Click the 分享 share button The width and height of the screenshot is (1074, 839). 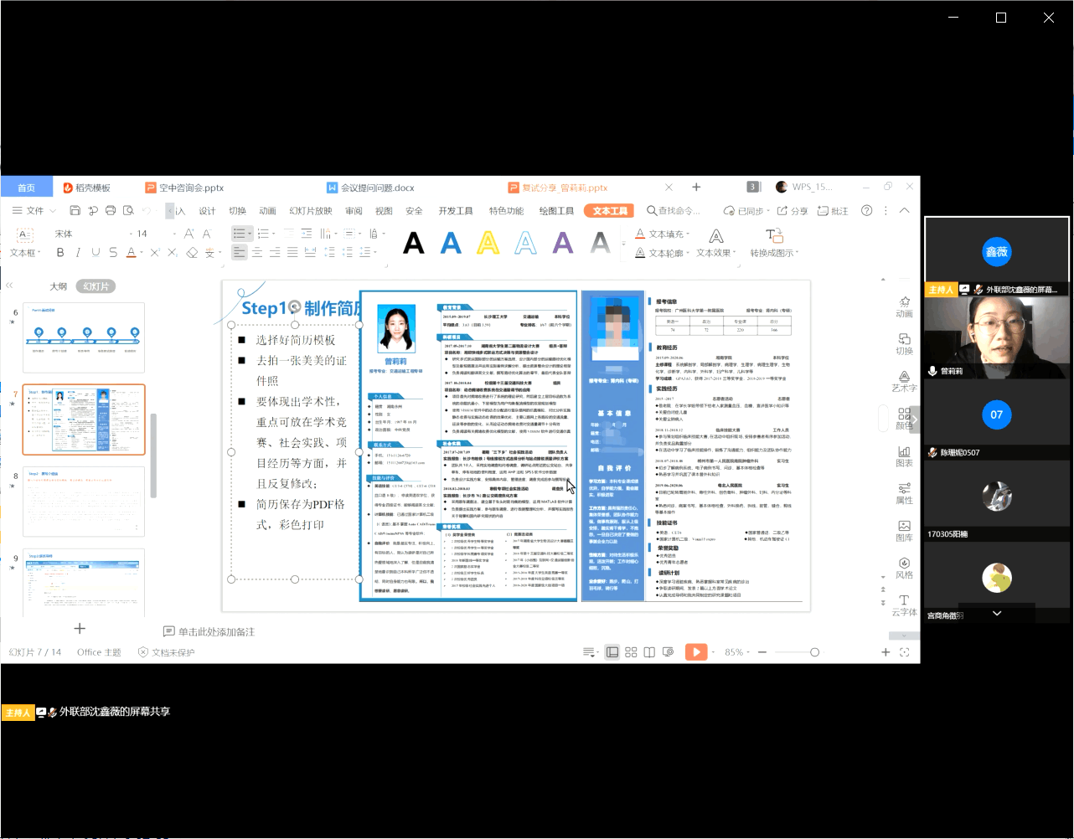793,211
